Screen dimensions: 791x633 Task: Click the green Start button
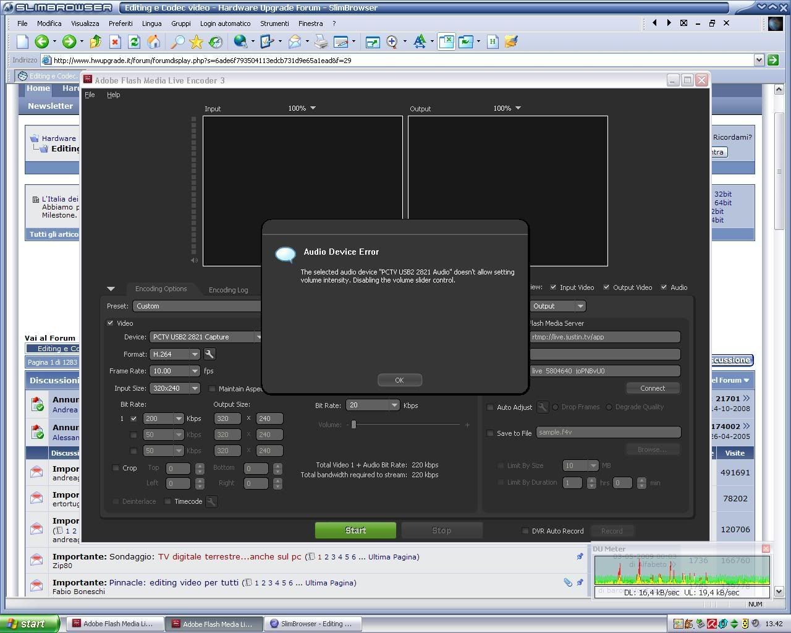pos(355,530)
